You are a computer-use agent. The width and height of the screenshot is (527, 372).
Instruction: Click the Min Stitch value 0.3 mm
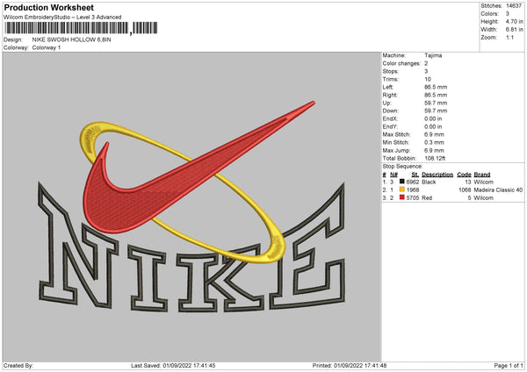[434, 142]
